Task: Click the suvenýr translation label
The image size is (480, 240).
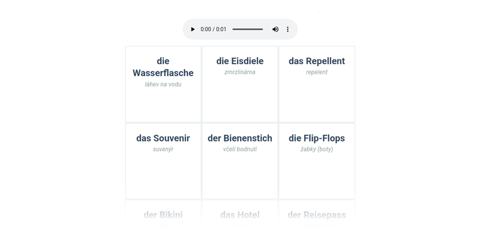Action: coord(163,149)
